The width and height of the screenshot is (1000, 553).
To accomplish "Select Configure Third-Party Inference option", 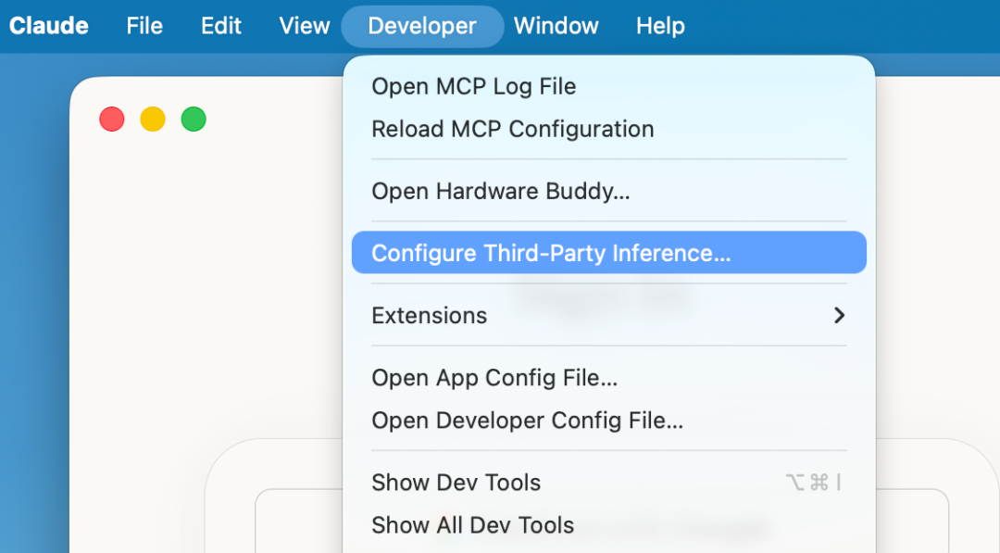I will pos(551,253).
